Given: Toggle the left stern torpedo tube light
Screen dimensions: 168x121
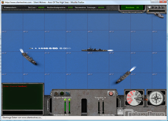Looking at the screenshot, I should click(x=65, y=100).
